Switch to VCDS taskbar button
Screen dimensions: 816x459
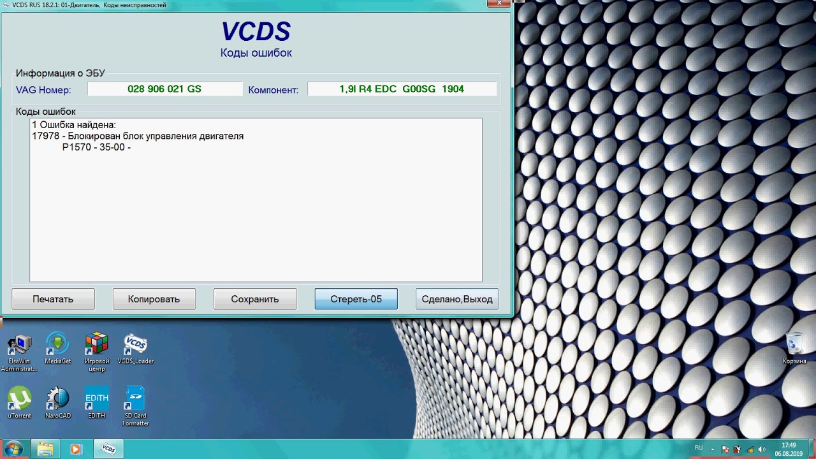tap(108, 449)
